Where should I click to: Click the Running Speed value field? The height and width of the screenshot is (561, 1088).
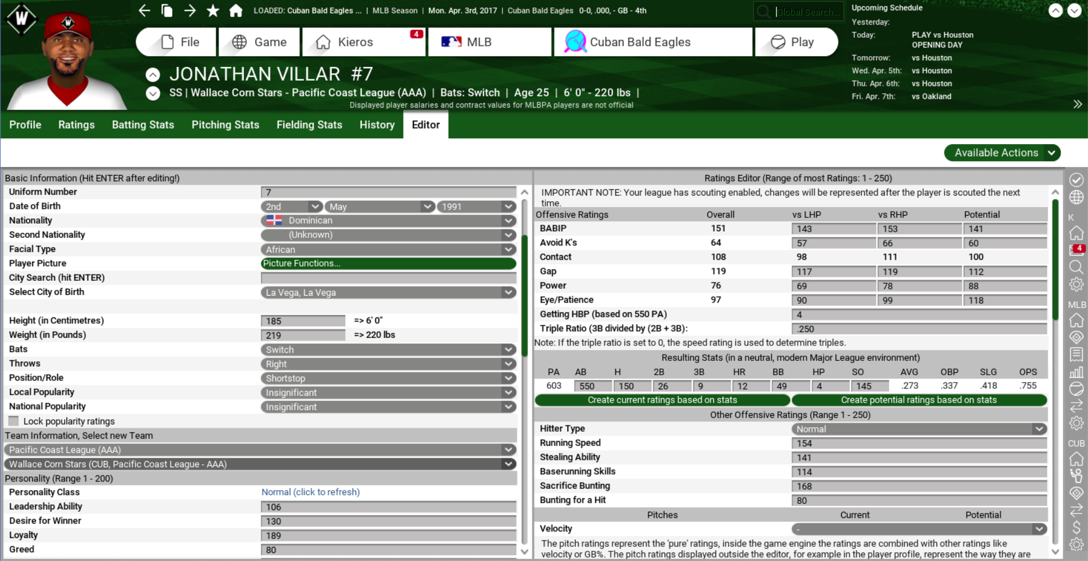point(919,443)
